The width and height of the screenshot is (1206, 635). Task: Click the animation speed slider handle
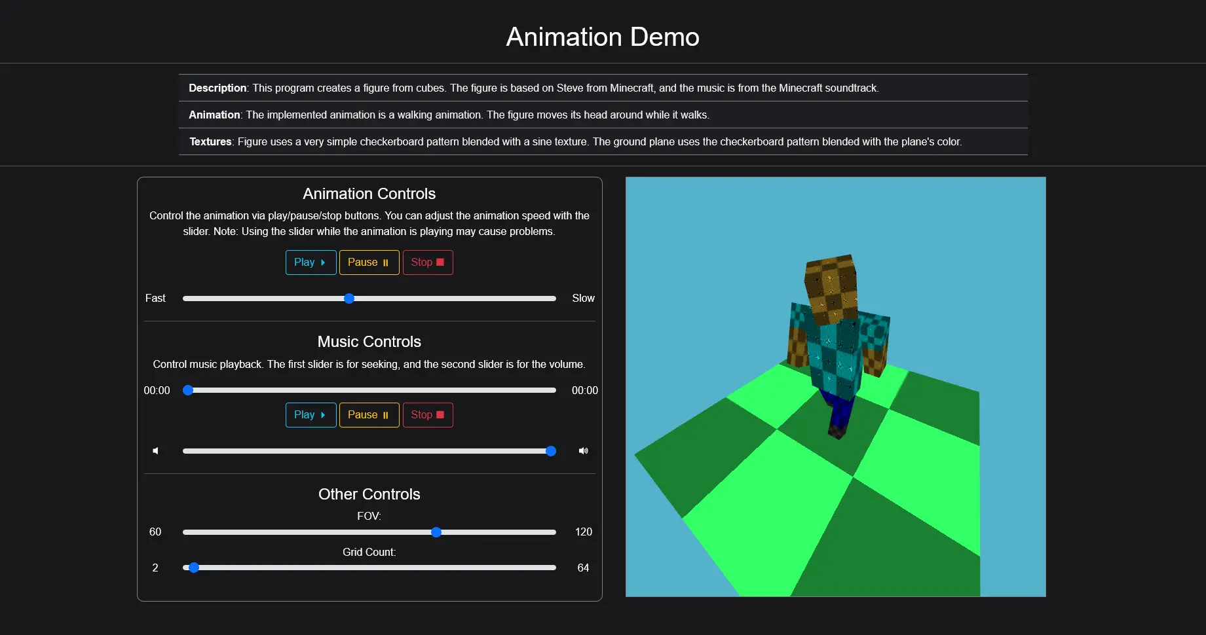pos(349,299)
